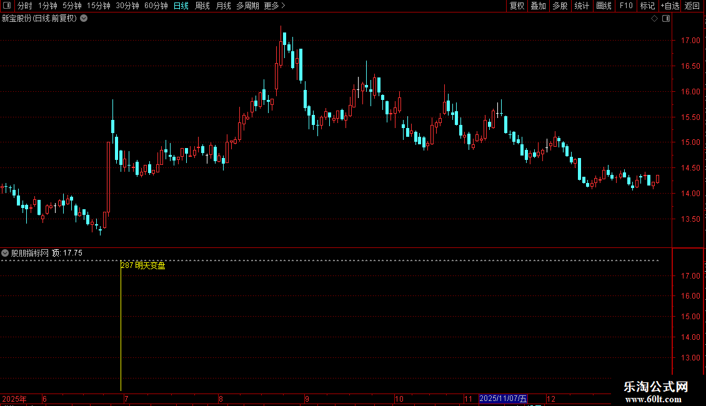This screenshot has width=706, height=406.
Task: Select the 15分钟 period
Action: click(x=98, y=6)
